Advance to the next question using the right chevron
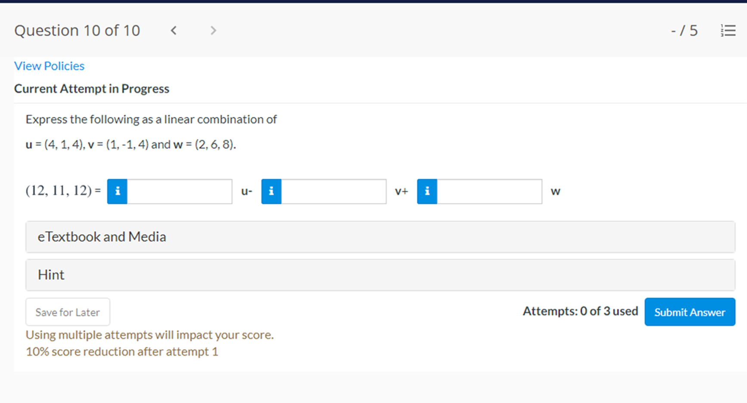 [x=213, y=30]
